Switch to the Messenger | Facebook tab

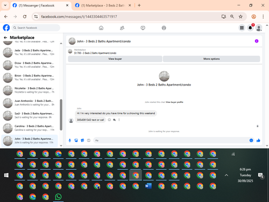[41, 5]
